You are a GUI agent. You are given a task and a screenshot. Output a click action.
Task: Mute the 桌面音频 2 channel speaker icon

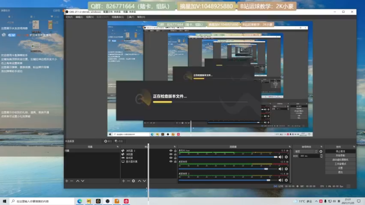(281, 180)
